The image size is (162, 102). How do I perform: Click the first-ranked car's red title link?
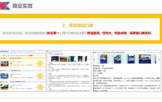point(15,58)
